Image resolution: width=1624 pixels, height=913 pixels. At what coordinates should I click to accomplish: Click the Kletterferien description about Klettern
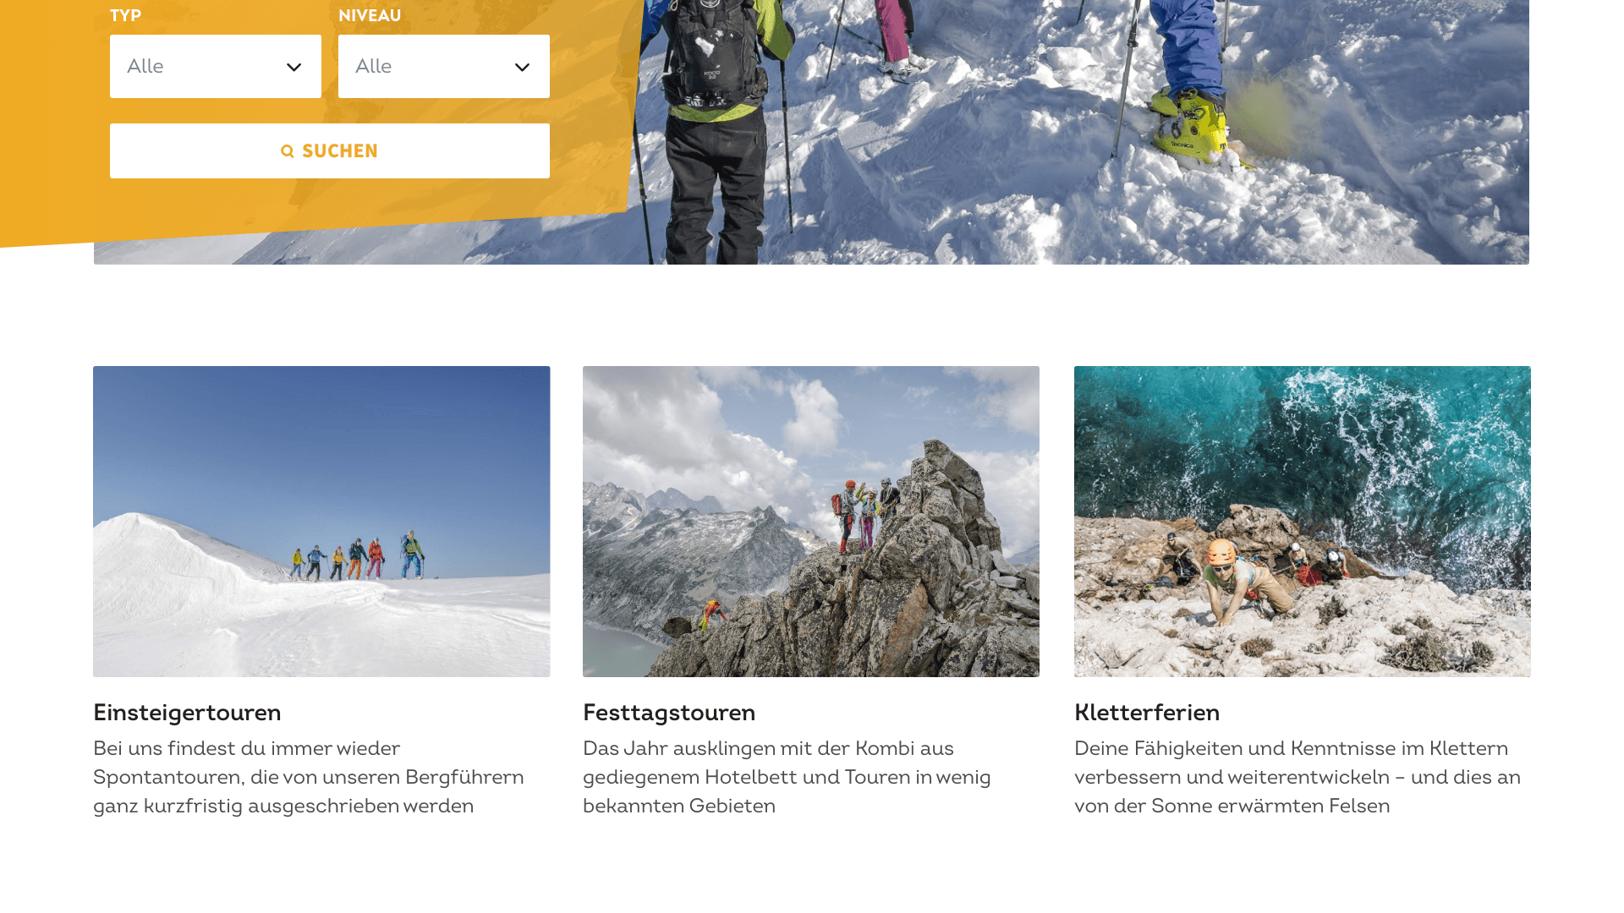click(1298, 778)
